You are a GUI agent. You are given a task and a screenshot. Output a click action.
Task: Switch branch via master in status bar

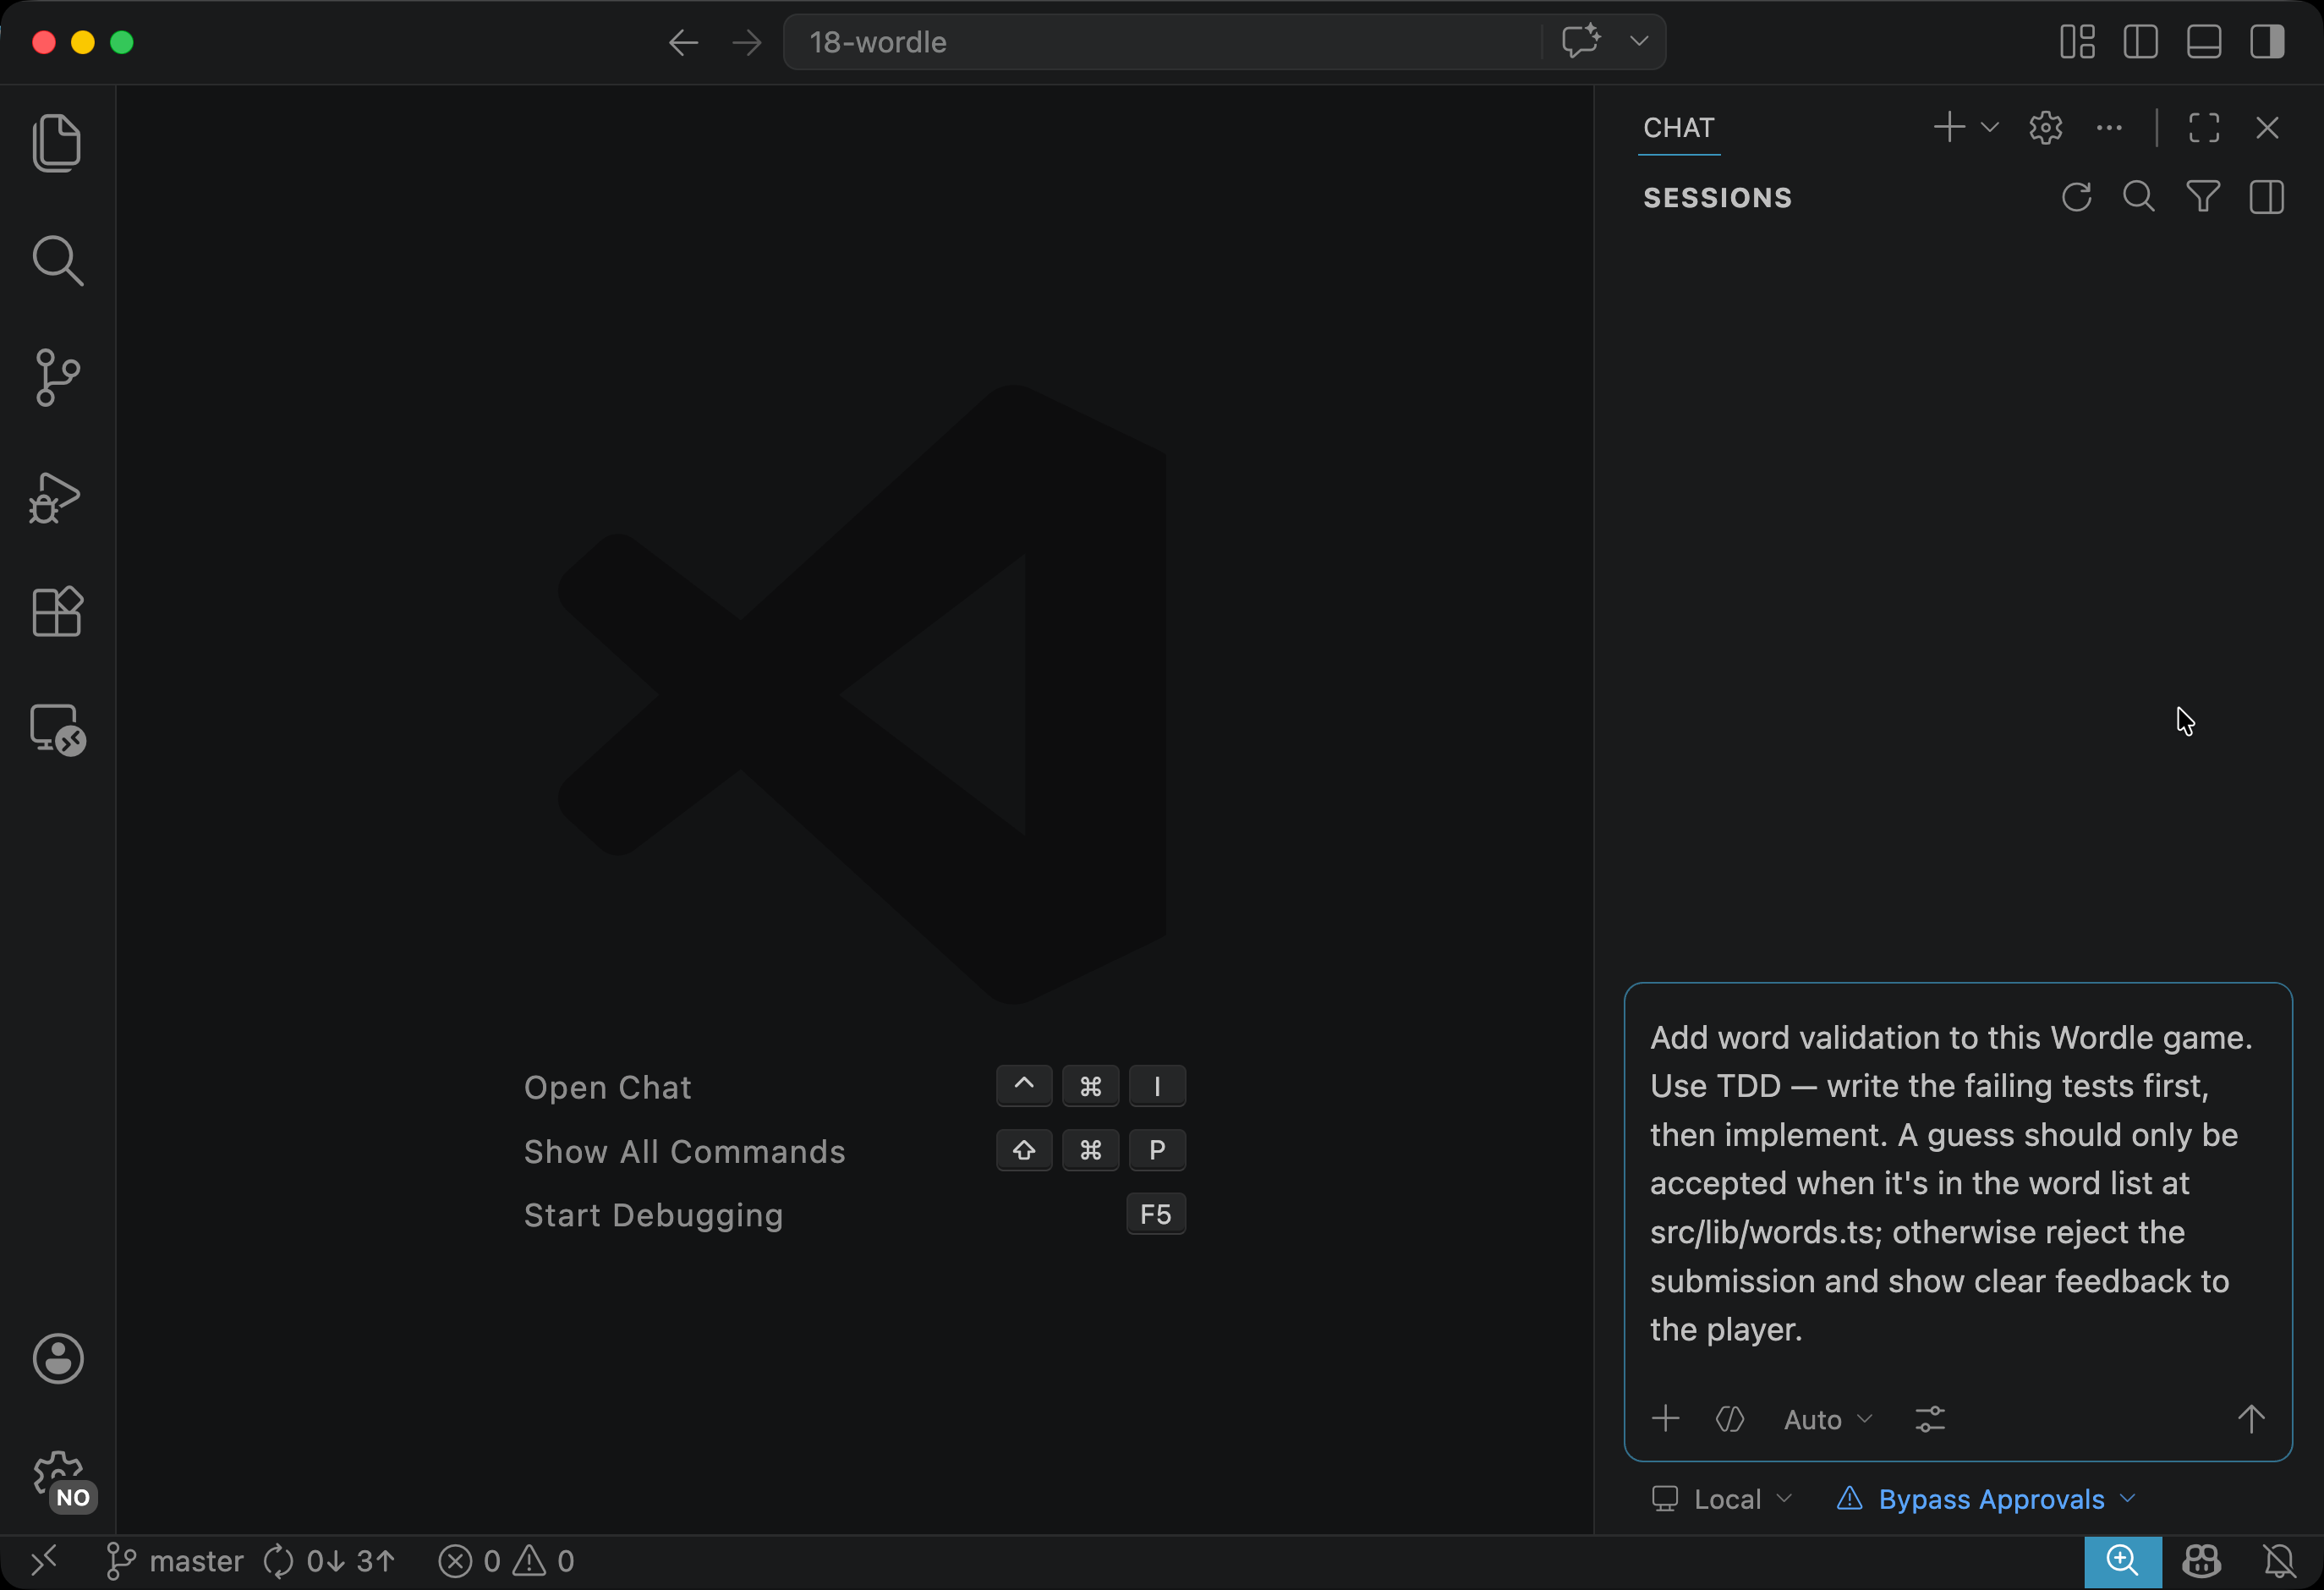coord(175,1561)
